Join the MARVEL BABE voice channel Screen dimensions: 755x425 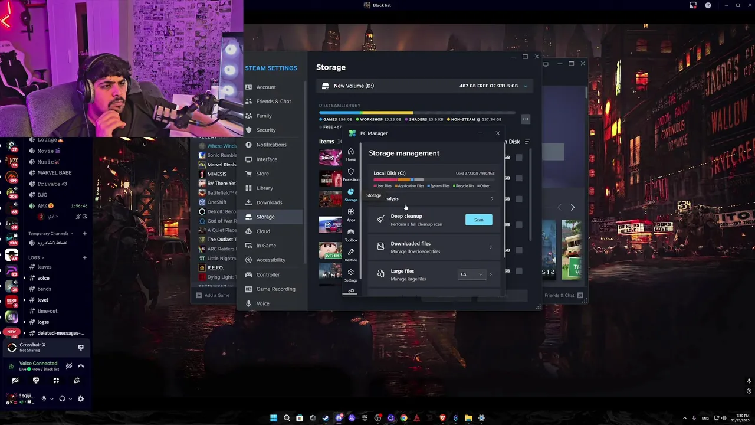(54, 172)
